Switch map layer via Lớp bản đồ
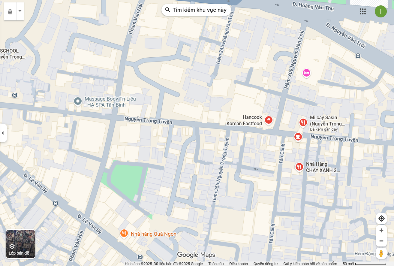 pyautogui.click(x=21, y=244)
